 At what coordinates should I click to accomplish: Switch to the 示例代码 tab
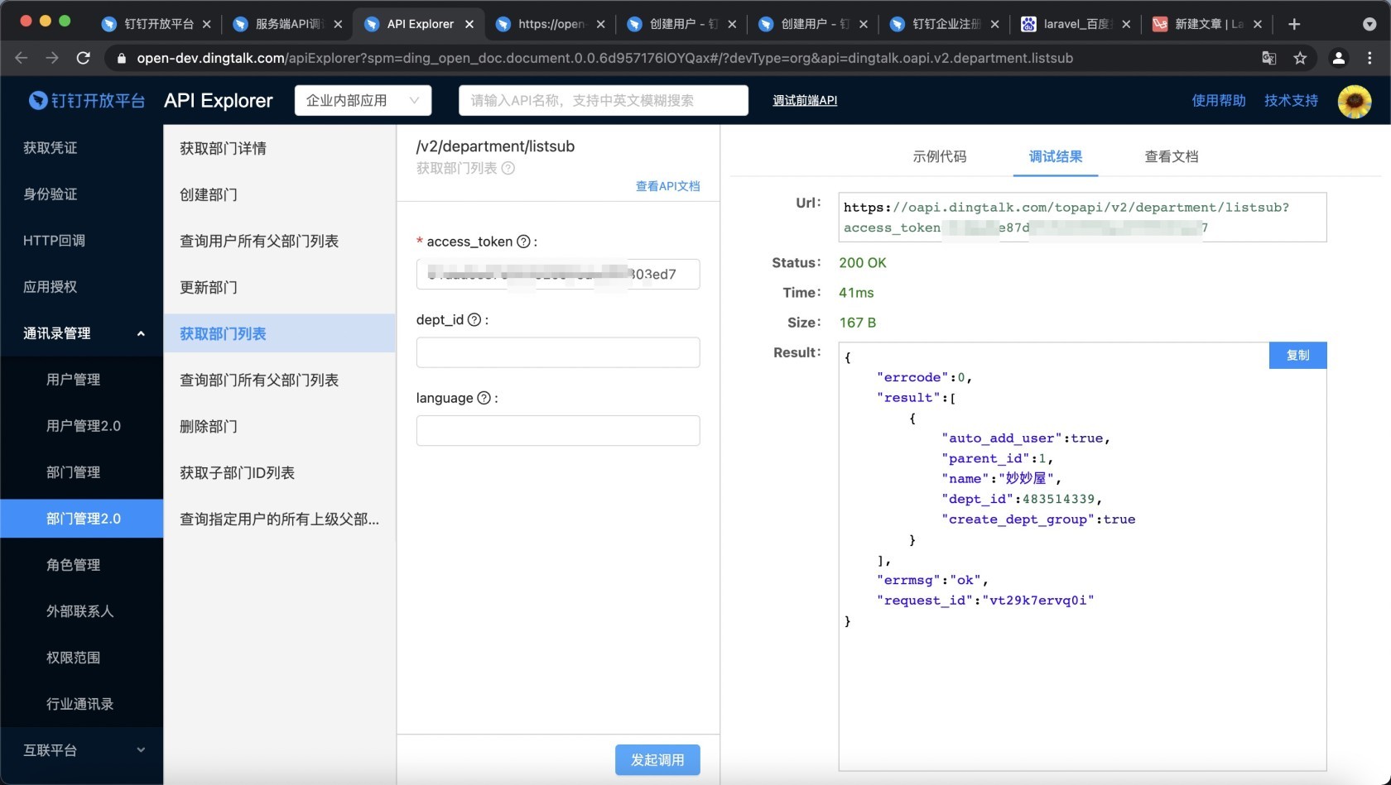click(x=940, y=156)
